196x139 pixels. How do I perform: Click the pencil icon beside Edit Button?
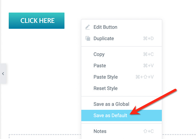point(87,27)
